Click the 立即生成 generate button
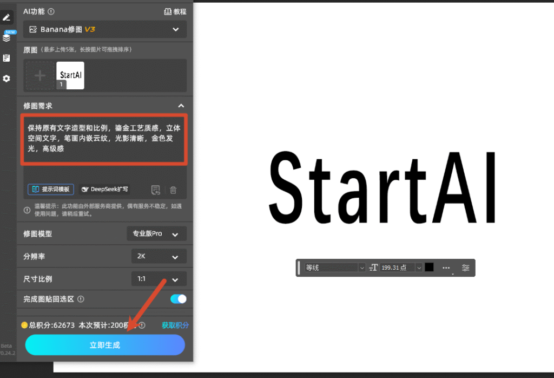The height and width of the screenshot is (378, 554). pos(105,345)
